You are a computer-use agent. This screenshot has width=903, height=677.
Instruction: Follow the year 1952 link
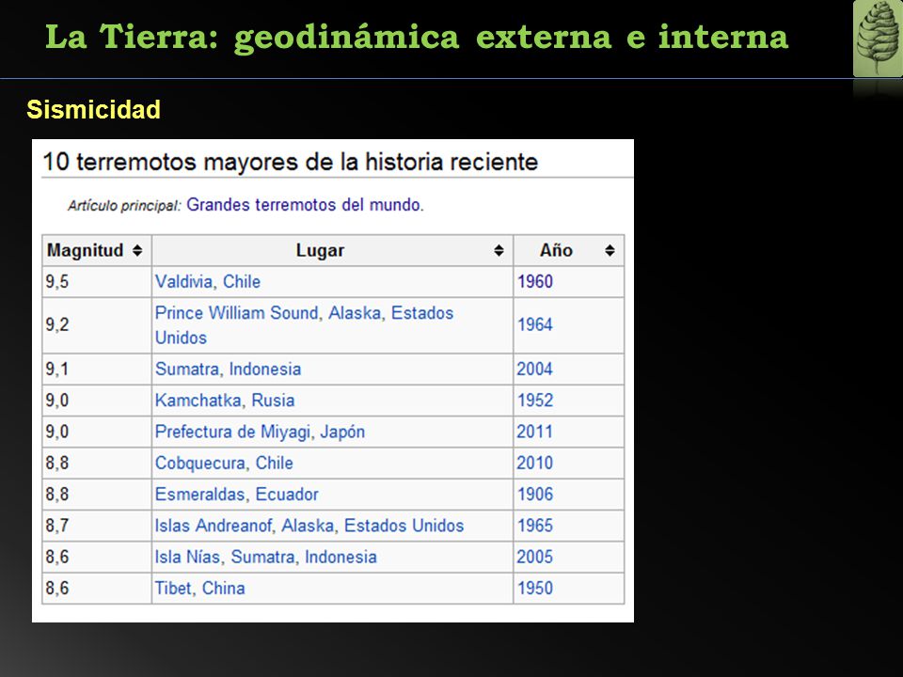535,401
